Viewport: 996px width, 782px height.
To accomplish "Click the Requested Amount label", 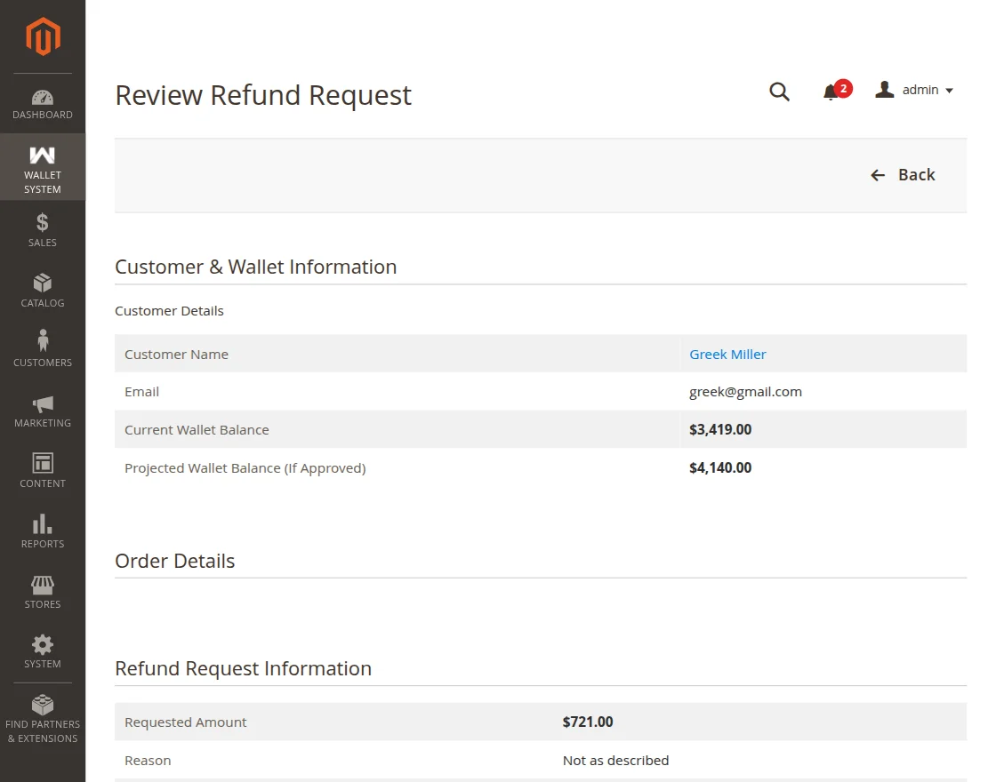I will pos(186,722).
